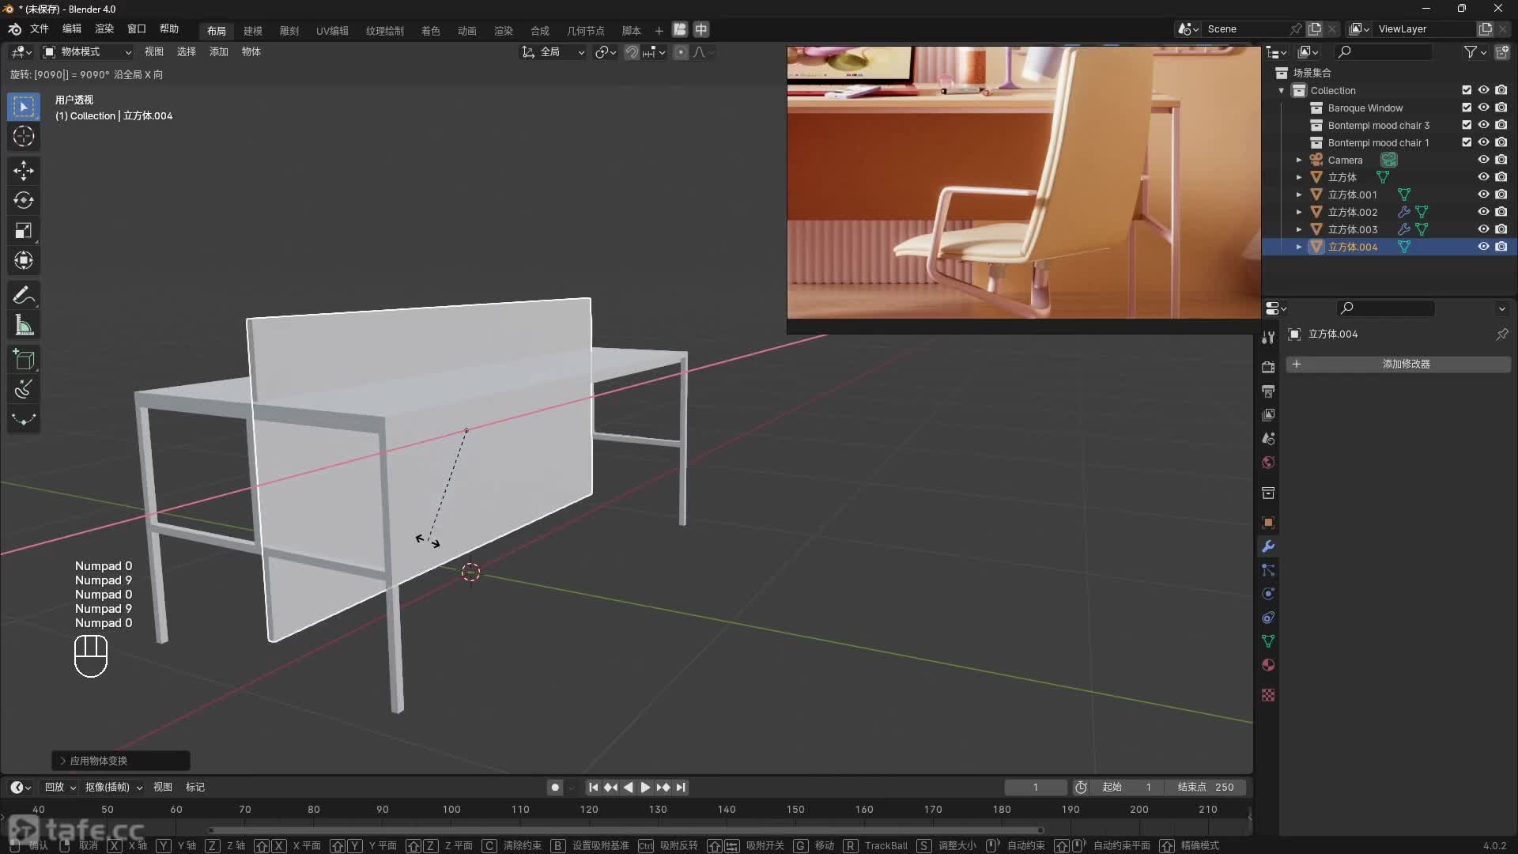
Task: Toggle proportional editing in the header
Action: coord(681,52)
